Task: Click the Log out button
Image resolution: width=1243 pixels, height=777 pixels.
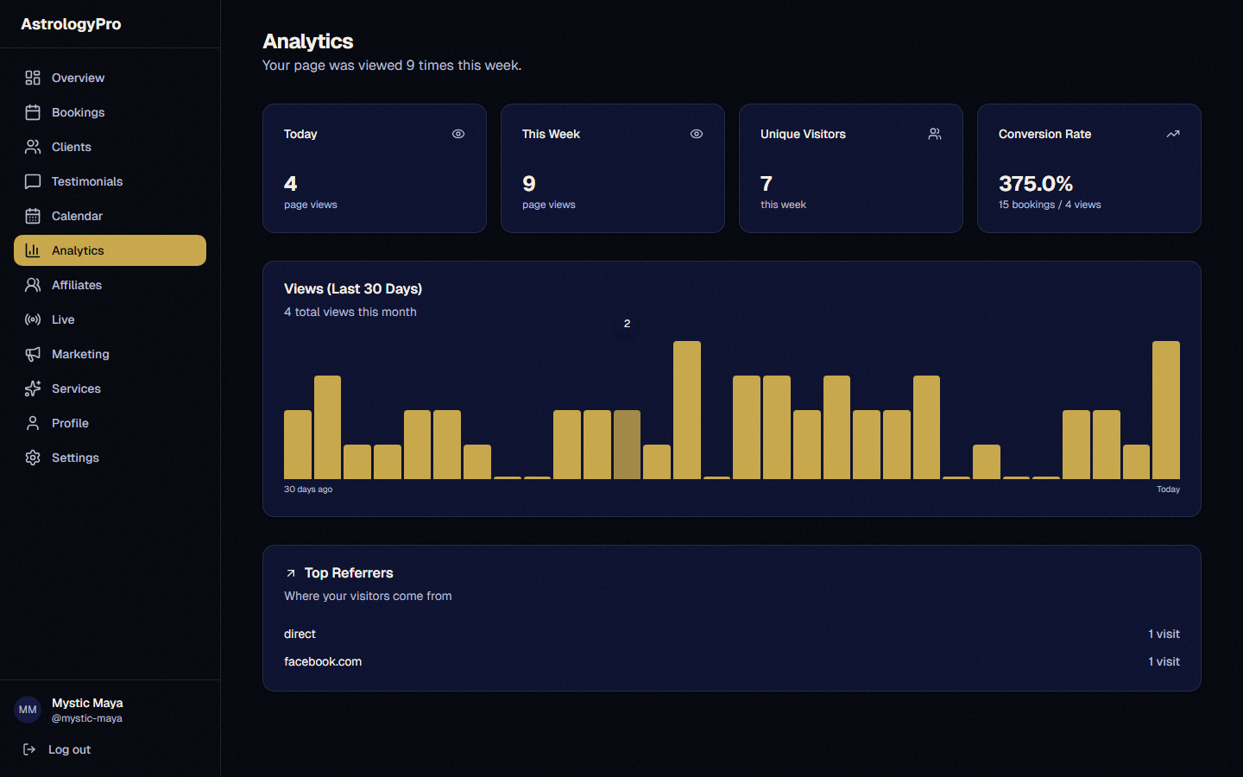Action: point(69,749)
